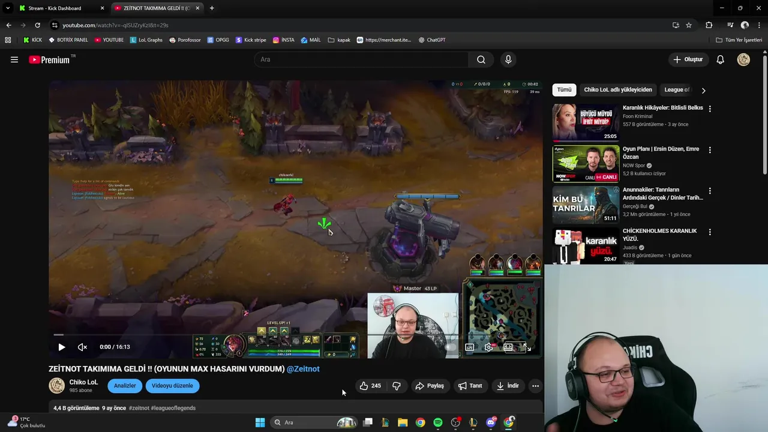Enter full screen mode
Viewport: 768px width, 432px height.
click(527, 347)
